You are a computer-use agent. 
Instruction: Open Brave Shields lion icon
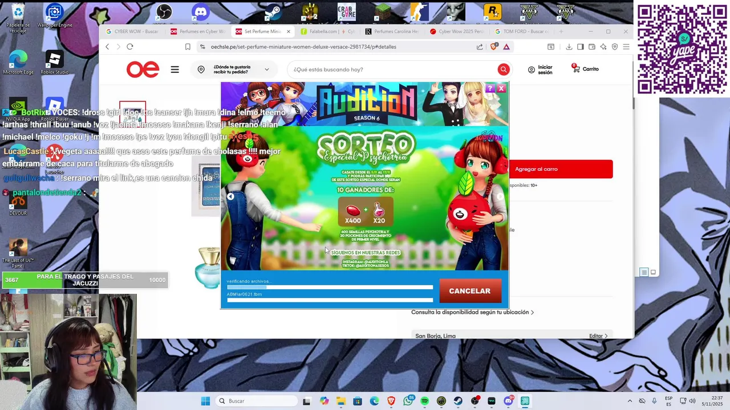[494, 47]
